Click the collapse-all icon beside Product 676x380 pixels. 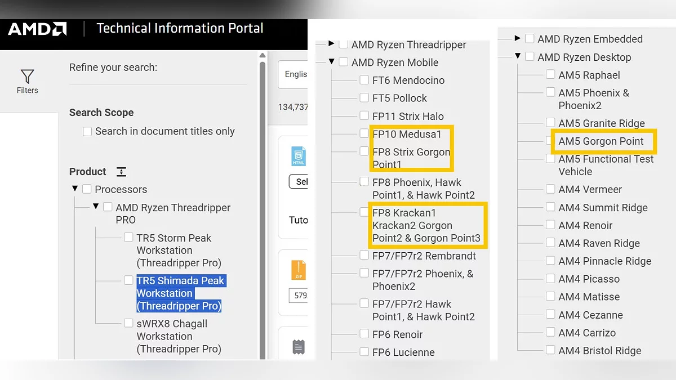121,172
